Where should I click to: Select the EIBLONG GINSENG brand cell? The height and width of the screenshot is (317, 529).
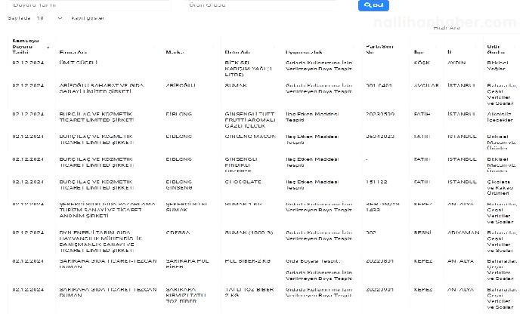click(179, 185)
